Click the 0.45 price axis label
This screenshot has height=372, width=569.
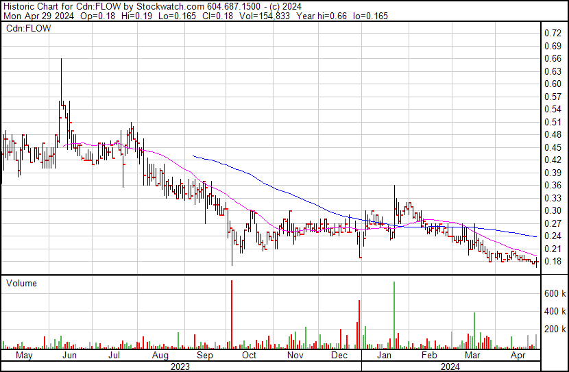click(552, 147)
